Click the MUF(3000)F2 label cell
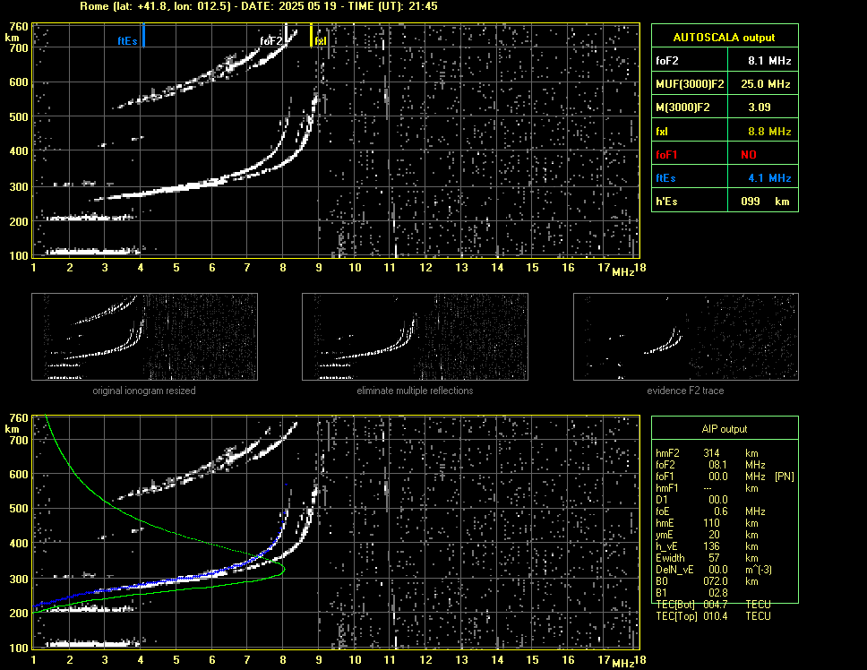 click(x=690, y=84)
